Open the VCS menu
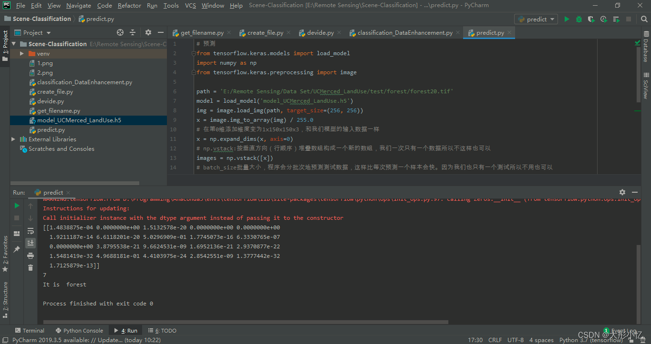Screen dimensions: 651x344 [x=190, y=5]
